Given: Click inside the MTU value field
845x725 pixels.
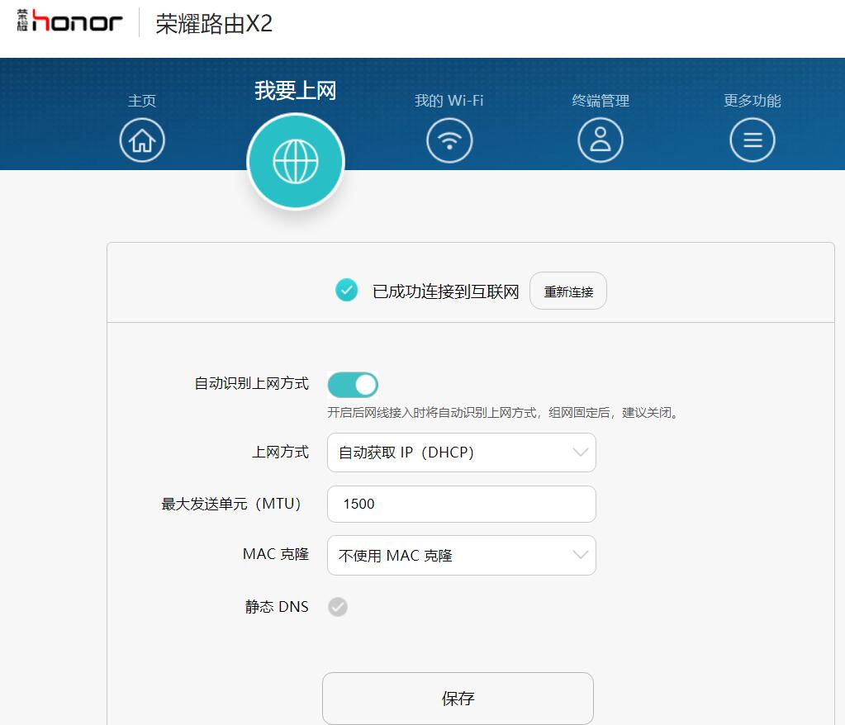Looking at the screenshot, I should point(461,504).
